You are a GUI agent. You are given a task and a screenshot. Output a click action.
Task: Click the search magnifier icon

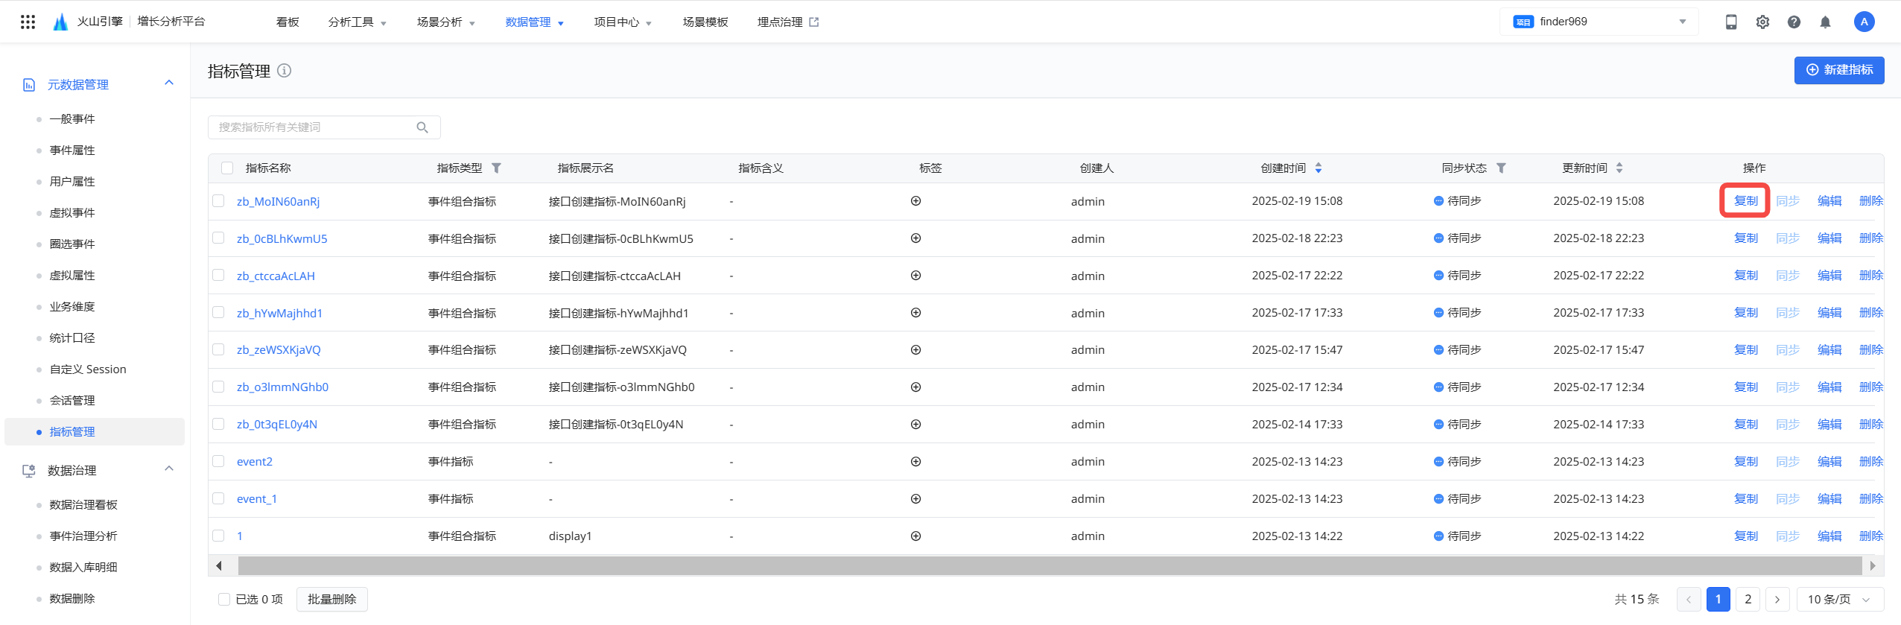coord(422,127)
